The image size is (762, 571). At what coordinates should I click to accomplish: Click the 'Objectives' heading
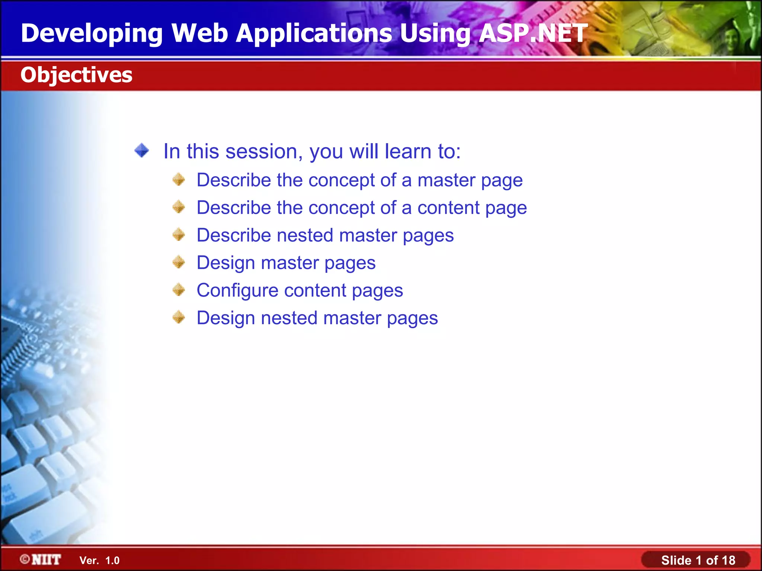[x=76, y=75]
